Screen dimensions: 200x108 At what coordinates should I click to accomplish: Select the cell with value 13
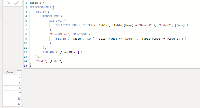(12, 99)
